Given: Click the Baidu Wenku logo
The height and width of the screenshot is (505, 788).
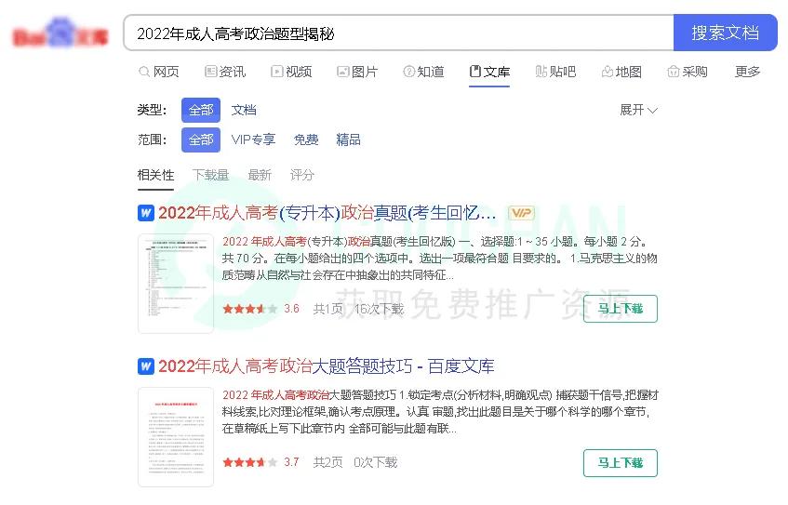Looking at the screenshot, I should 60,34.
